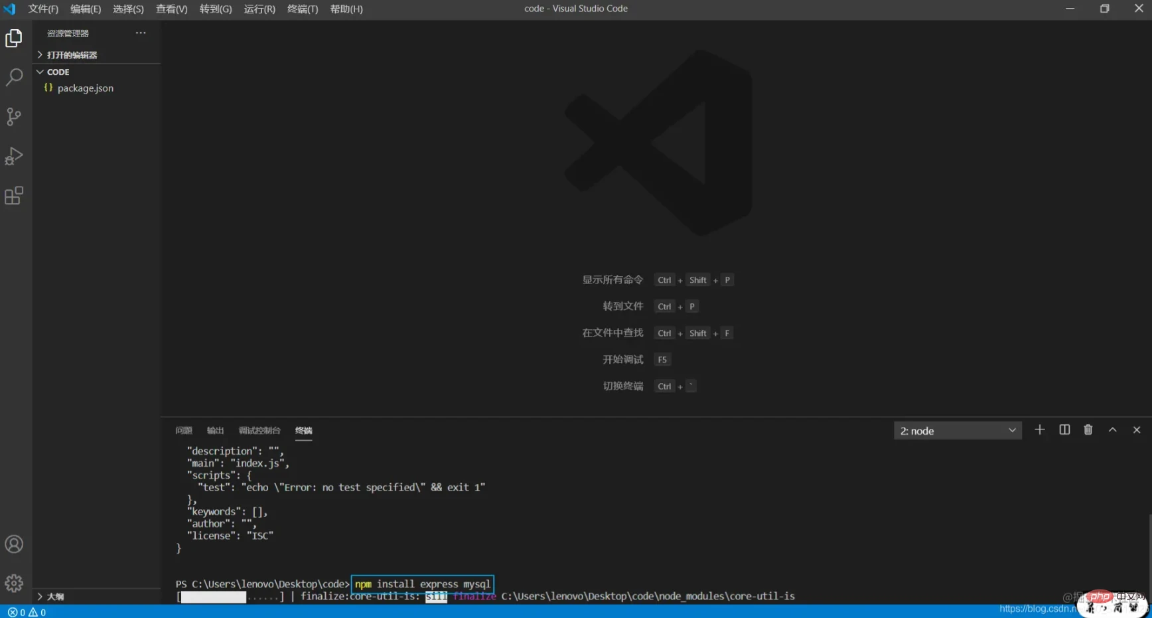Switch to the 问题 panel tab

[184, 431]
